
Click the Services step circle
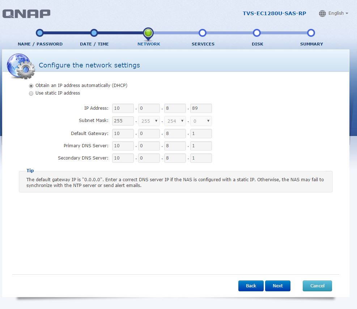click(x=203, y=33)
